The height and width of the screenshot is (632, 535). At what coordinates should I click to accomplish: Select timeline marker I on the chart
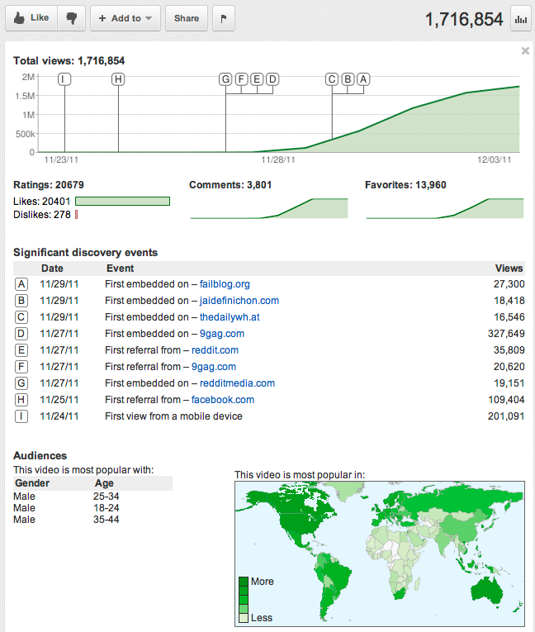tap(64, 79)
